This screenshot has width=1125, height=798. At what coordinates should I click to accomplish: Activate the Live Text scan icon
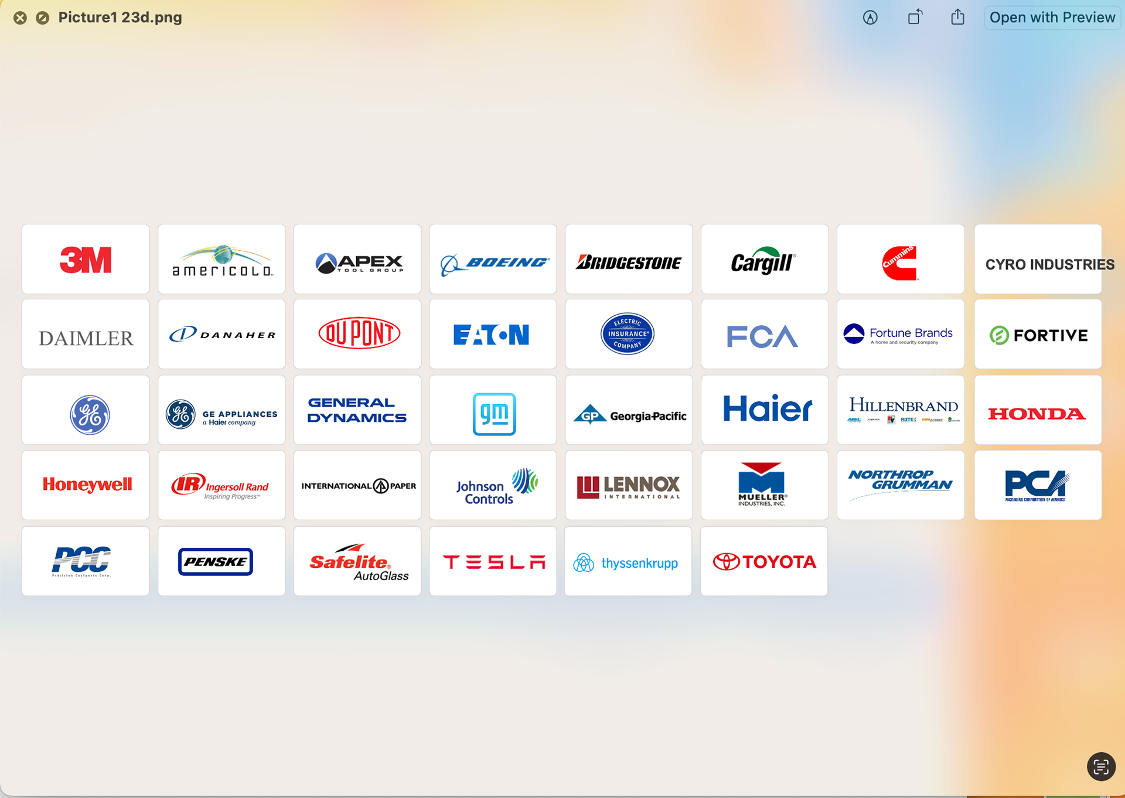pos(1100,766)
